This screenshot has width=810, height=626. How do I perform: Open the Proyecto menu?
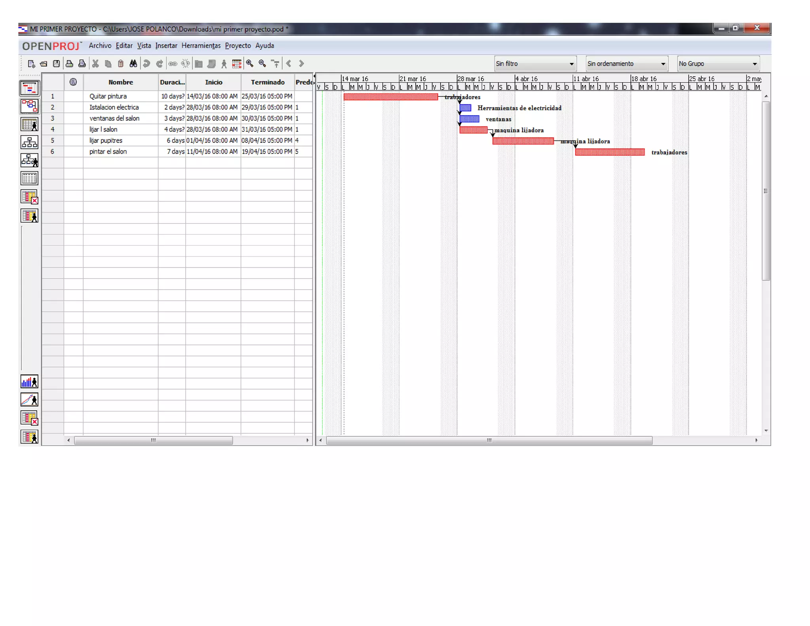(x=238, y=46)
